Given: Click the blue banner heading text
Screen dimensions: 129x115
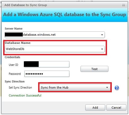Looking at the screenshot, I should point(65,15).
